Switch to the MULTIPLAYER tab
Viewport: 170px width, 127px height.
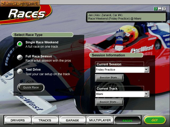(100, 120)
